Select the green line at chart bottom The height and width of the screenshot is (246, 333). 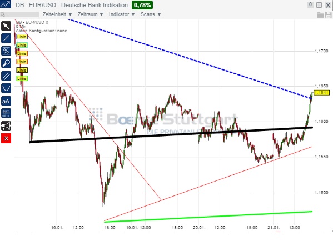(x=208, y=217)
